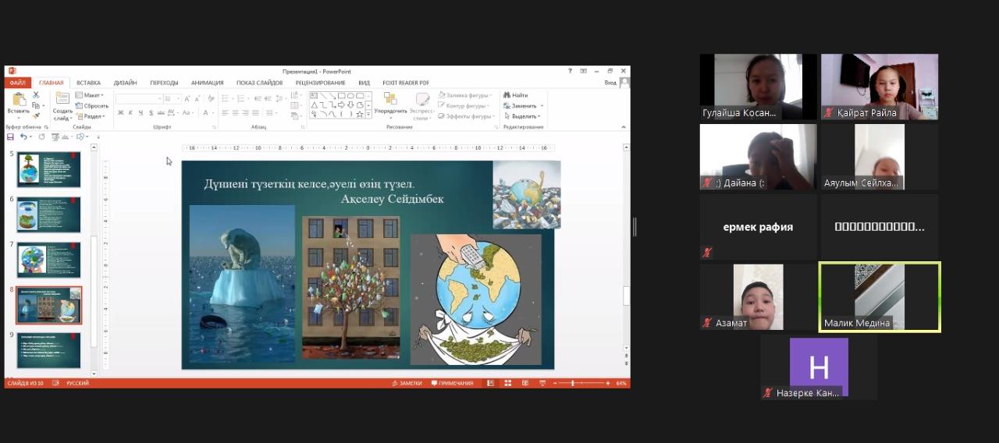The height and width of the screenshot is (443, 999).
Task: Toggle ЗАМЕТКИ notes pane in status bar
Action: (x=407, y=383)
